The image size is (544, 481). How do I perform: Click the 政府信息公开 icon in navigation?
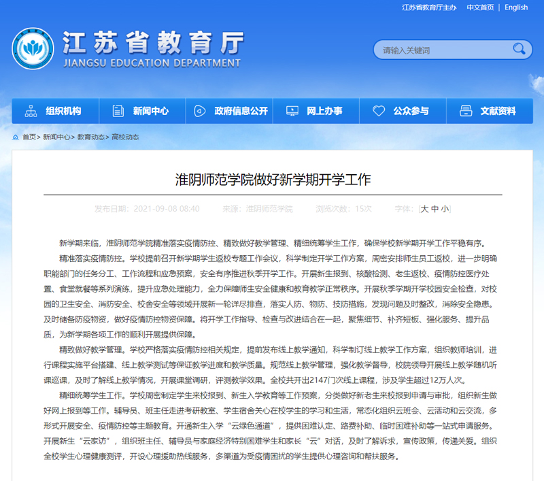(200, 111)
